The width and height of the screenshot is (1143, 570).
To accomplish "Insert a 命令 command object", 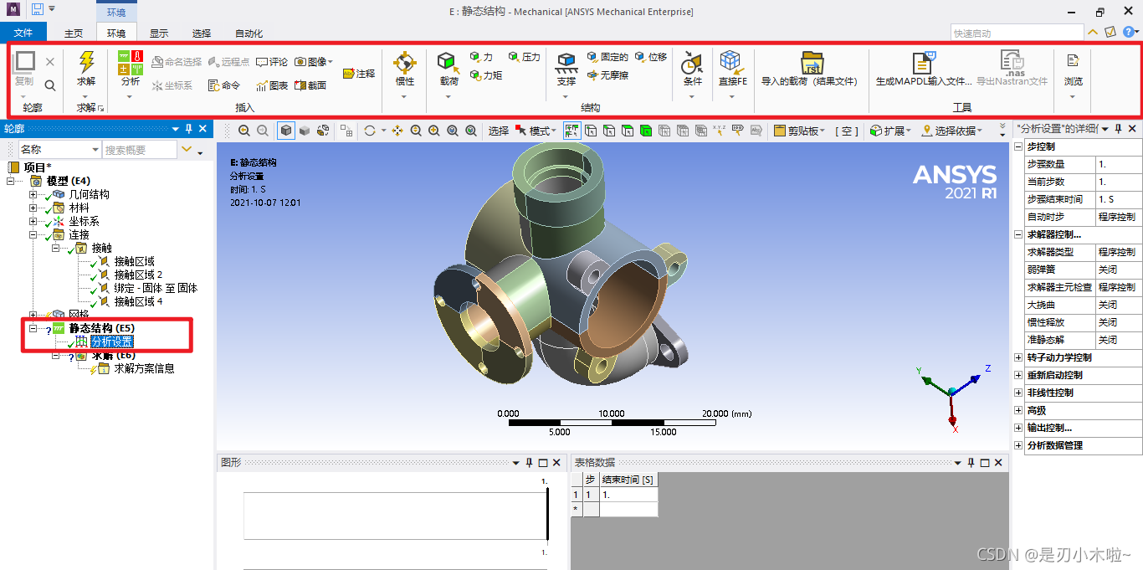I will click(x=224, y=85).
